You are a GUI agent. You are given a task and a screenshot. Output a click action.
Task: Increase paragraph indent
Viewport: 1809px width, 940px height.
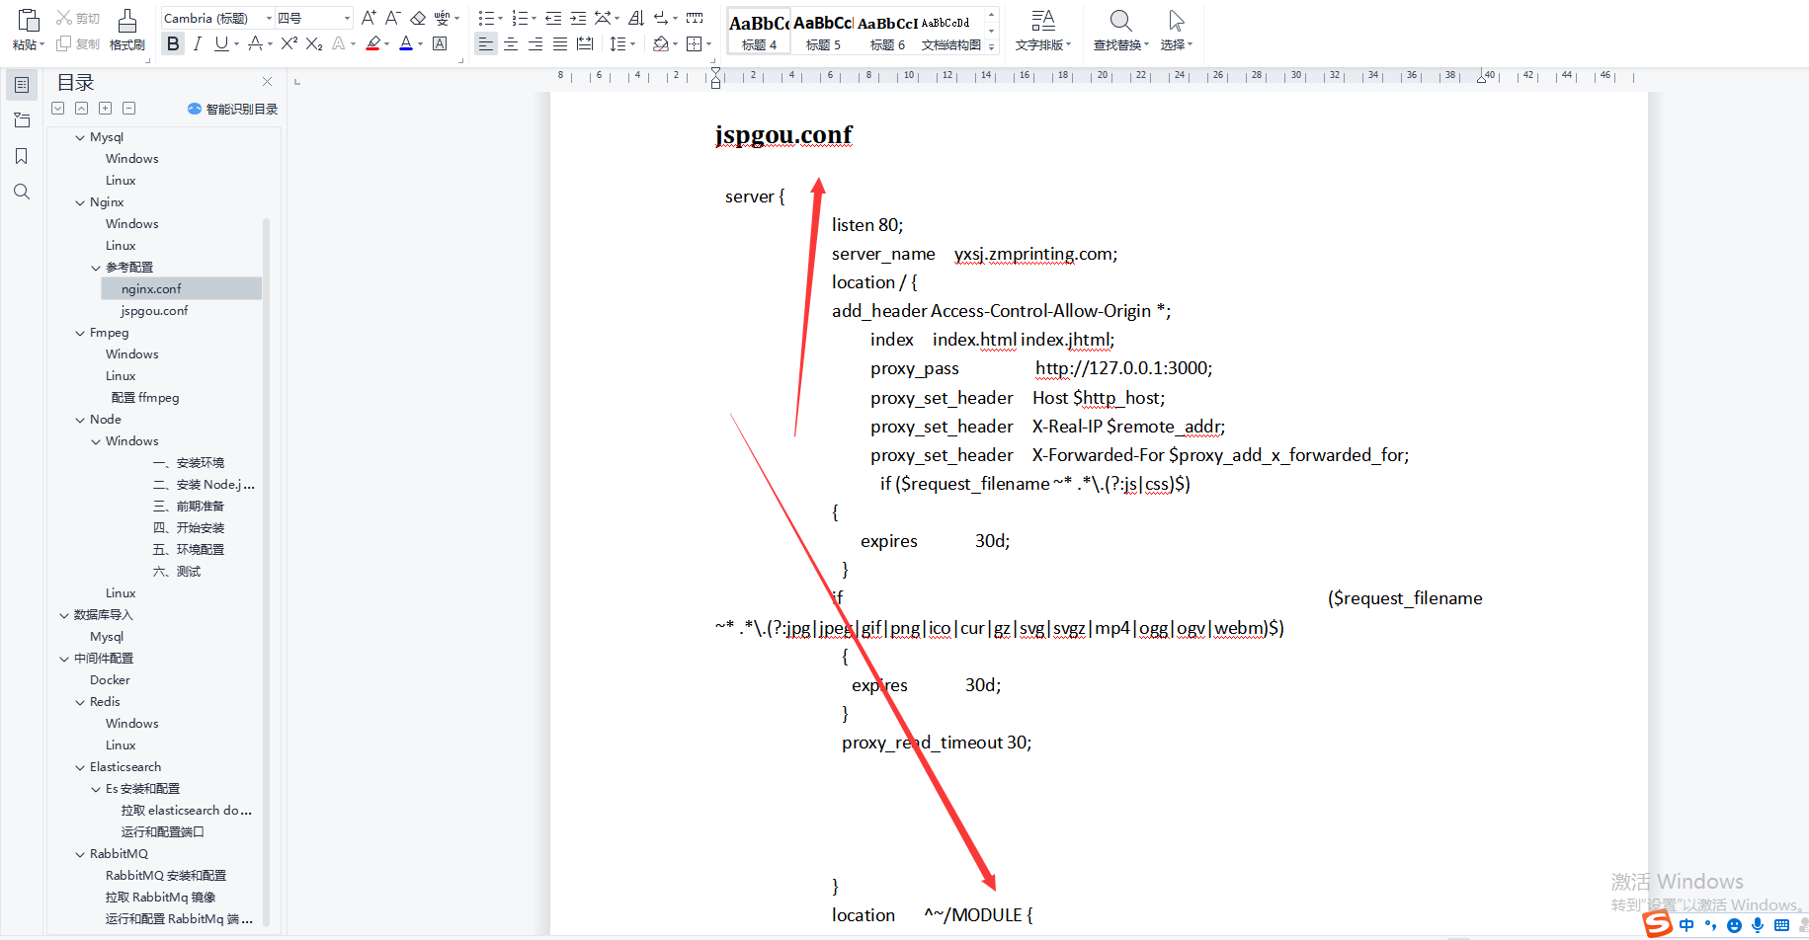(x=578, y=18)
